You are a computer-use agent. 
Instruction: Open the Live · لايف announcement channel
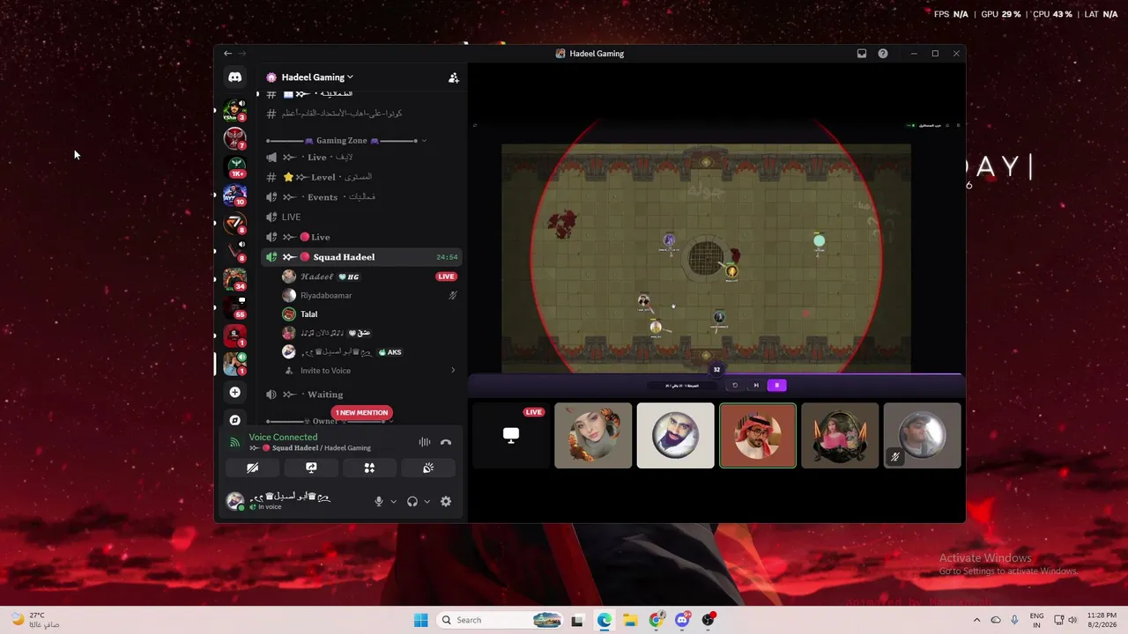point(361,157)
